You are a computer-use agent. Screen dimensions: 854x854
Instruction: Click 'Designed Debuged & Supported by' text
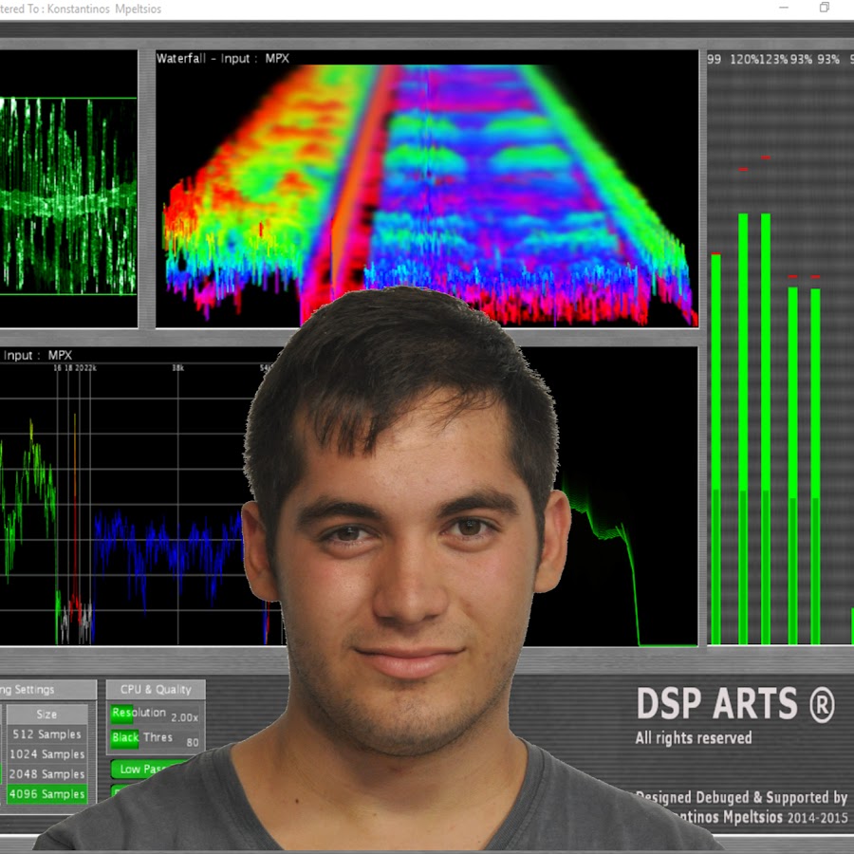point(741,797)
